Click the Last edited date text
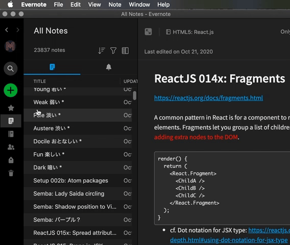Viewport: 290px width, 245px height. click(x=179, y=52)
